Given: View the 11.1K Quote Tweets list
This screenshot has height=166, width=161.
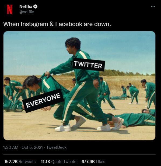Looking at the screenshot, I should pyautogui.click(x=58, y=162).
